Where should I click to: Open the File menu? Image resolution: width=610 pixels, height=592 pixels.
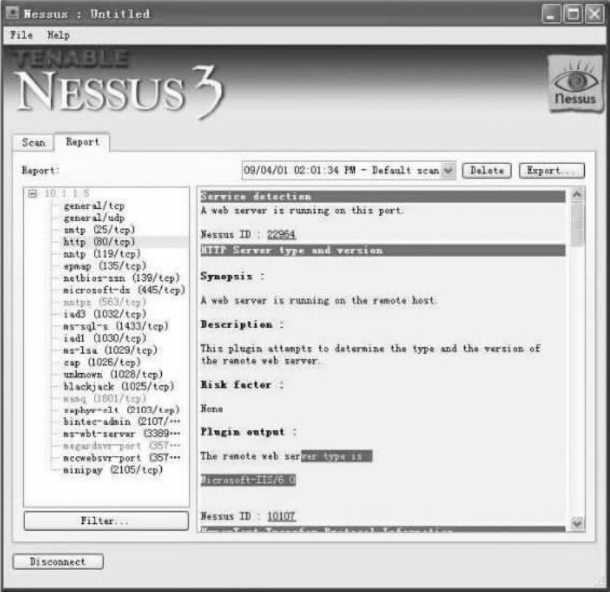(21, 35)
